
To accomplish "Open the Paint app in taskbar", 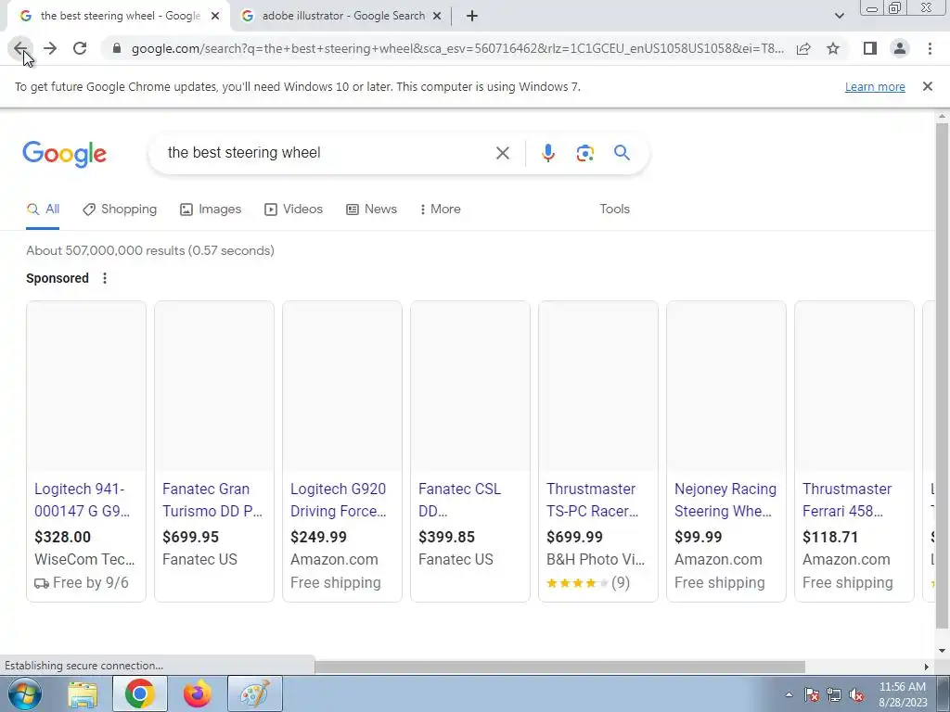I will (255, 693).
